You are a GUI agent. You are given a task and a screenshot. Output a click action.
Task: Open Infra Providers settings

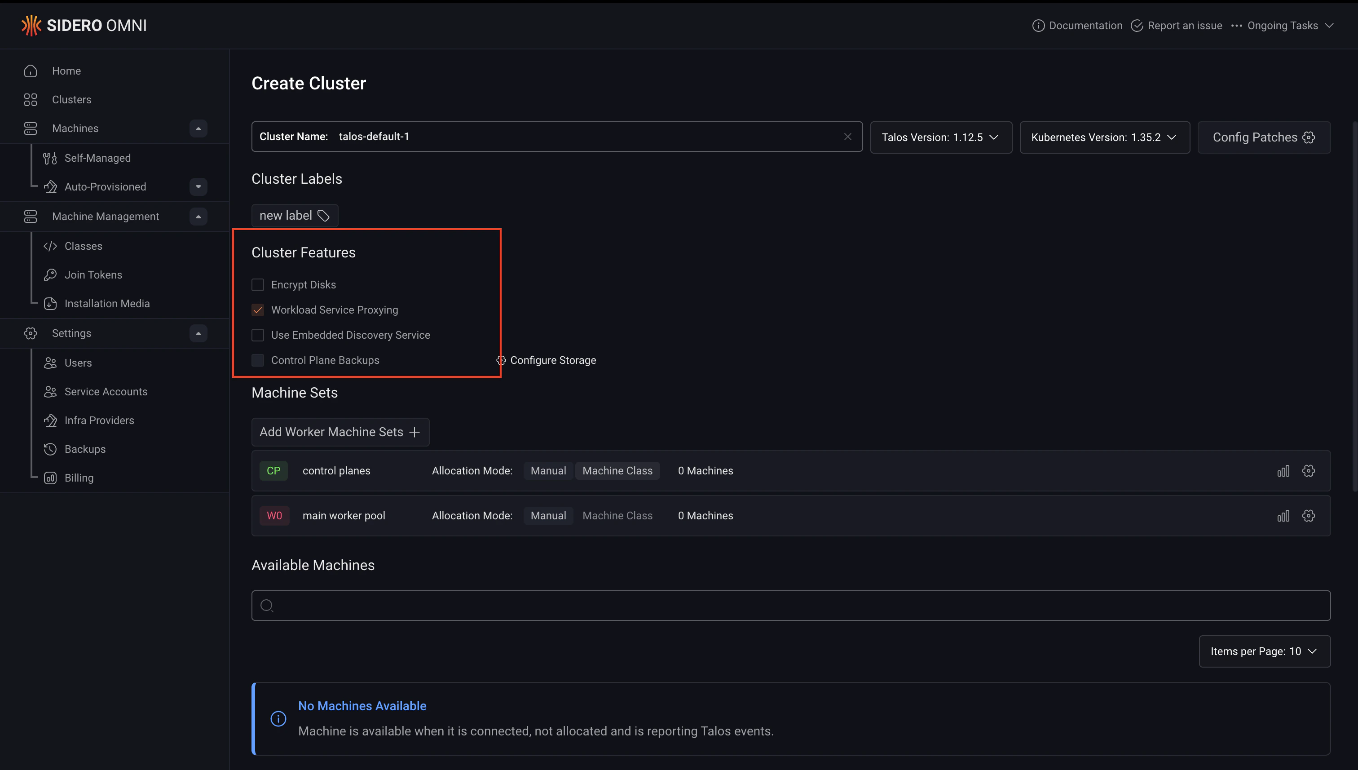[99, 420]
